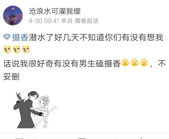Open the poster's rose avatar profile
This screenshot has width=169, height=139.
13,16
